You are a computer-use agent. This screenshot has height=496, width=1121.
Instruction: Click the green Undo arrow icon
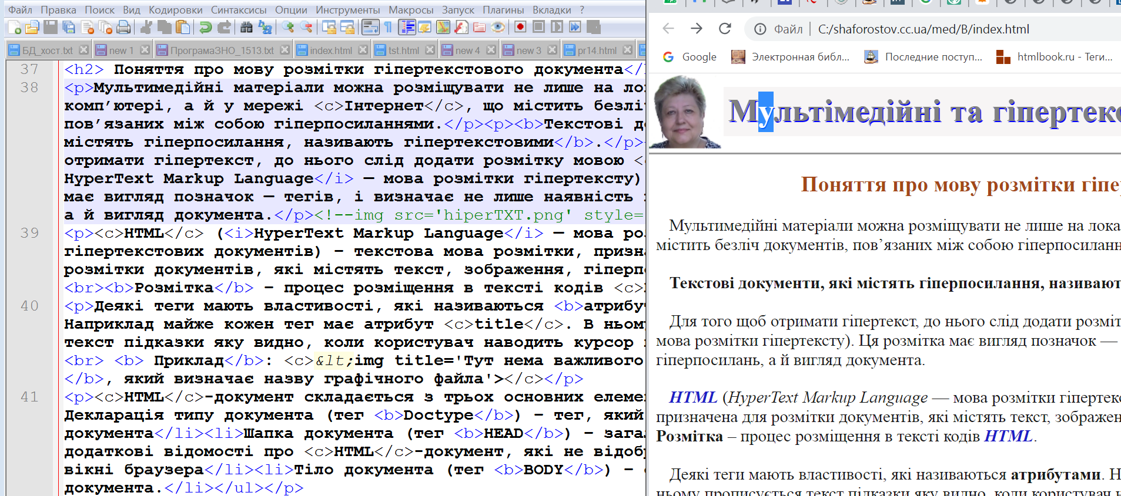coord(205,27)
